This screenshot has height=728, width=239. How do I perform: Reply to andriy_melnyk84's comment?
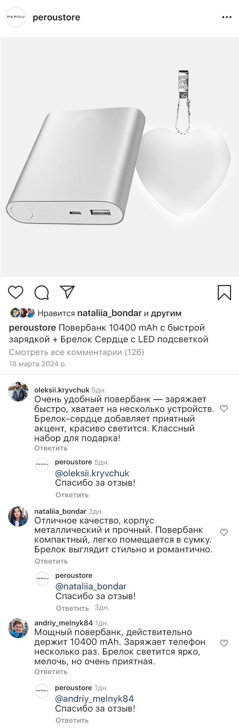(x=51, y=672)
